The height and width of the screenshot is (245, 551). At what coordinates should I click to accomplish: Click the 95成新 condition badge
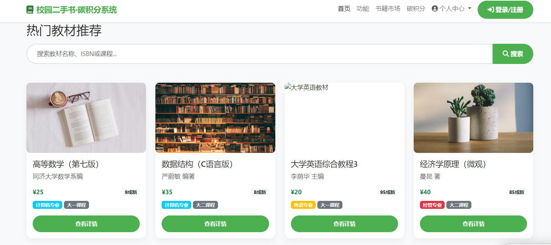[388, 192]
